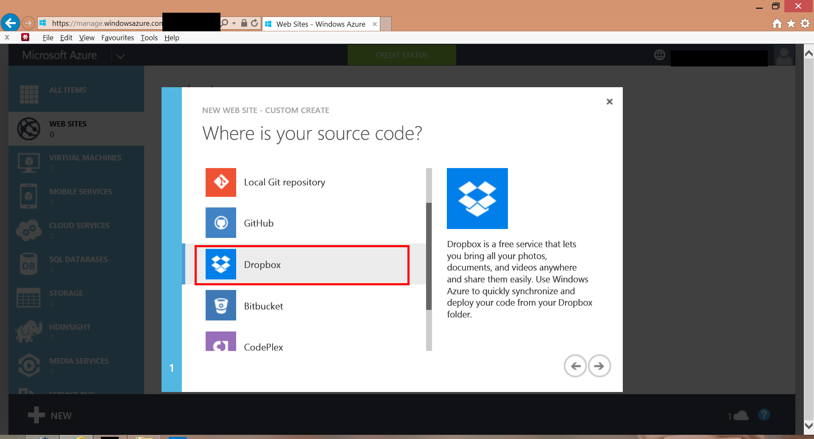The width and height of the screenshot is (814, 439).
Task: Click the VIRTUAL MACHINES sidebar label
Action: click(x=85, y=158)
